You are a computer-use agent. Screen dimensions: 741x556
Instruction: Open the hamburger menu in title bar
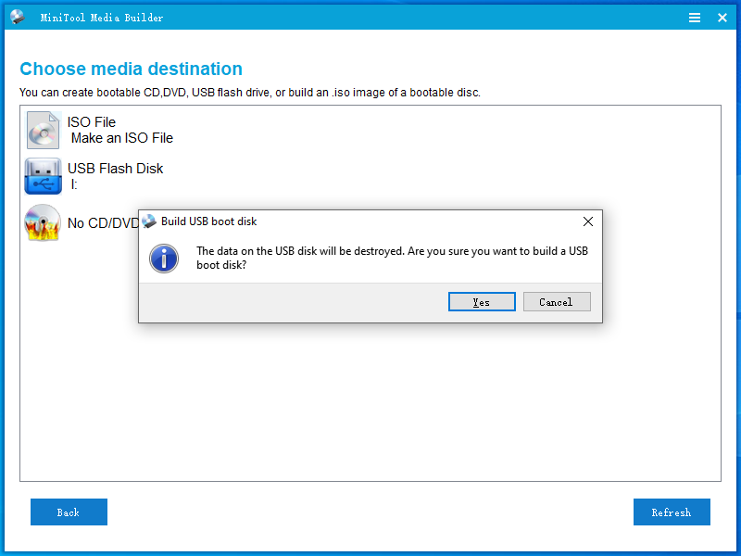695,17
